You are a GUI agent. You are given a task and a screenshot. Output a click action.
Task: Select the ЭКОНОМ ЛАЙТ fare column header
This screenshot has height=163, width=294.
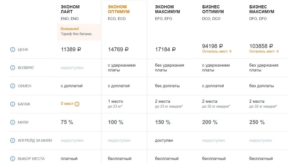tap(70, 9)
